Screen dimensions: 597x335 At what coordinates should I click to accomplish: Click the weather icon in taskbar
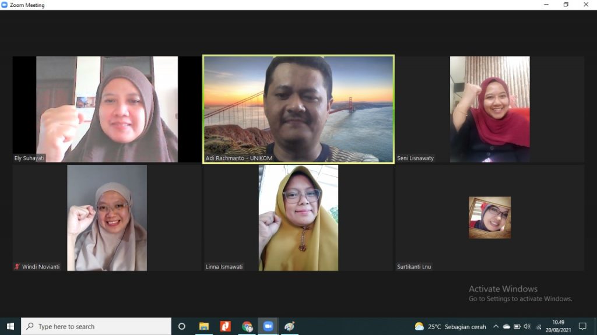(419, 326)
